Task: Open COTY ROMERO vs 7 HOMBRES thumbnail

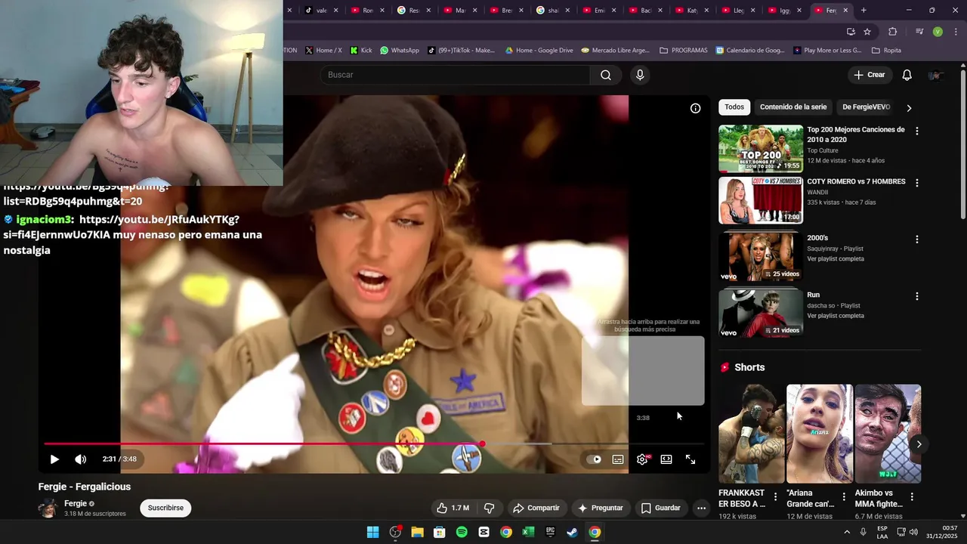Action: pos(761,200)
